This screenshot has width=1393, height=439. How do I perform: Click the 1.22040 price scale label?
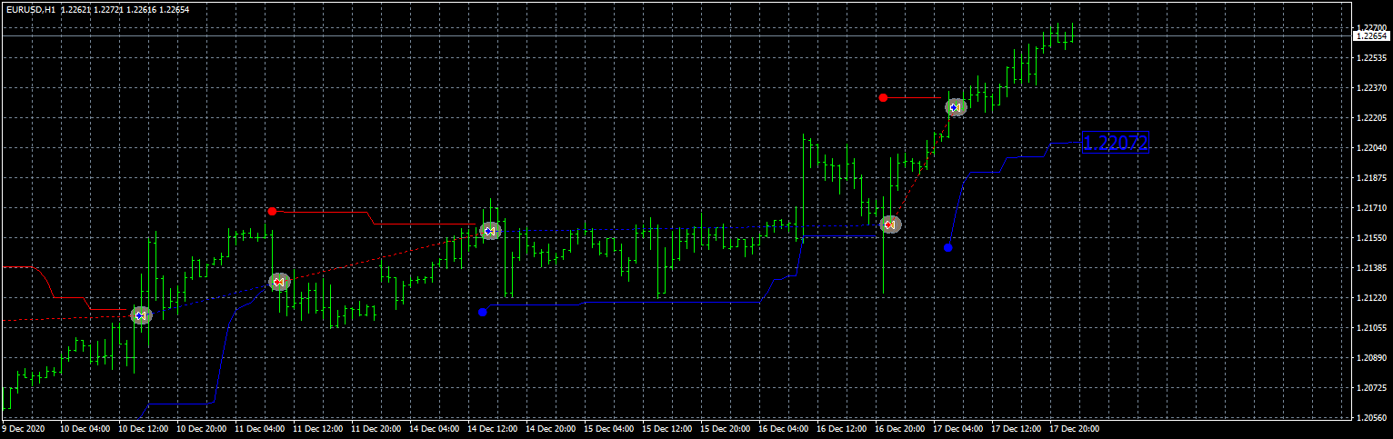click(x=1370, y=147)
